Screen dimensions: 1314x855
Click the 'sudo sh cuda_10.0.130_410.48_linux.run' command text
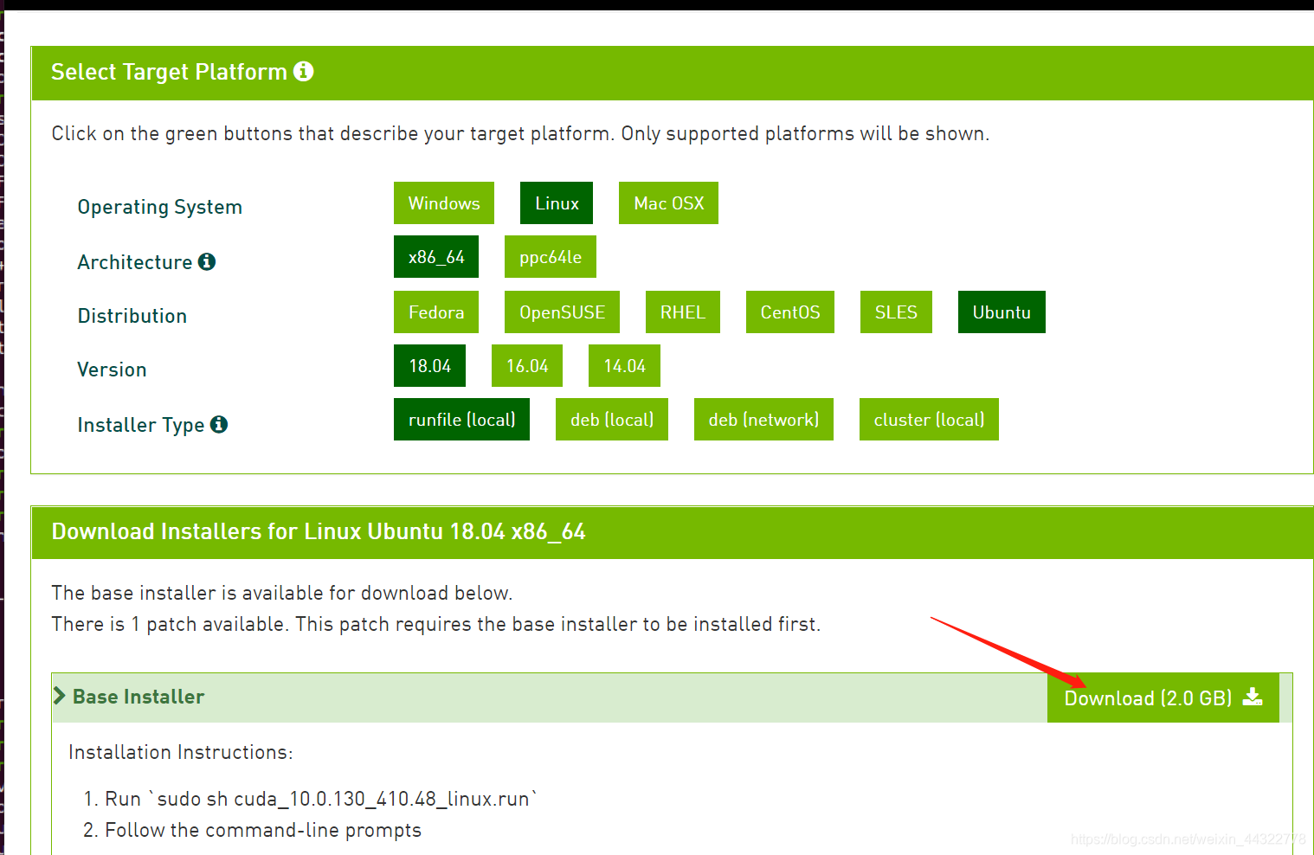point(344,799)
